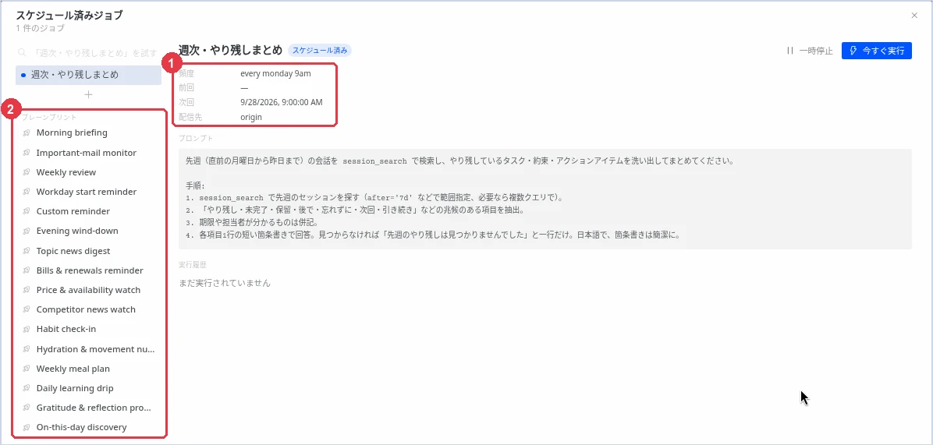Choose the Workday start reminder blueprint
This screenshot has width=933, height=445.
tap(88, 192)
